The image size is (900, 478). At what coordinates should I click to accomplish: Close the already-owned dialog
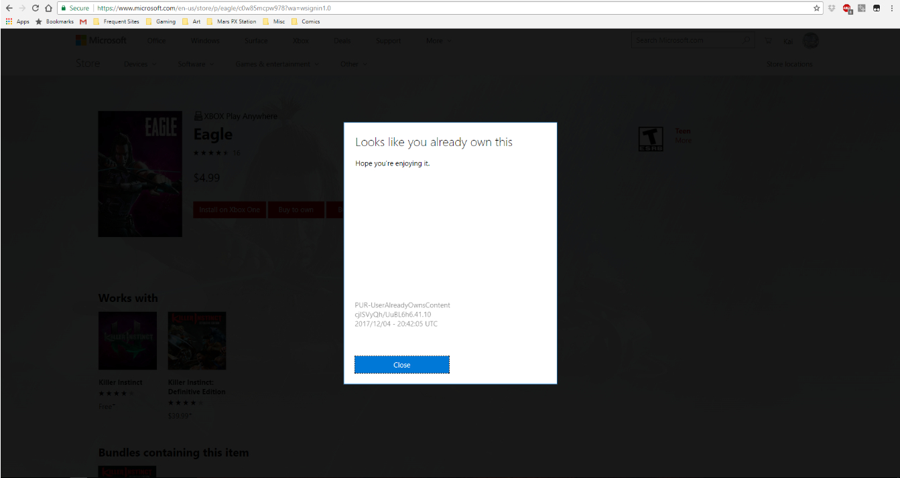[x=402, y=365]
